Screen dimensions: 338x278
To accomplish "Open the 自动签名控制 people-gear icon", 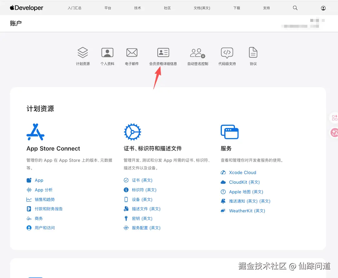I will click(198, 53).
